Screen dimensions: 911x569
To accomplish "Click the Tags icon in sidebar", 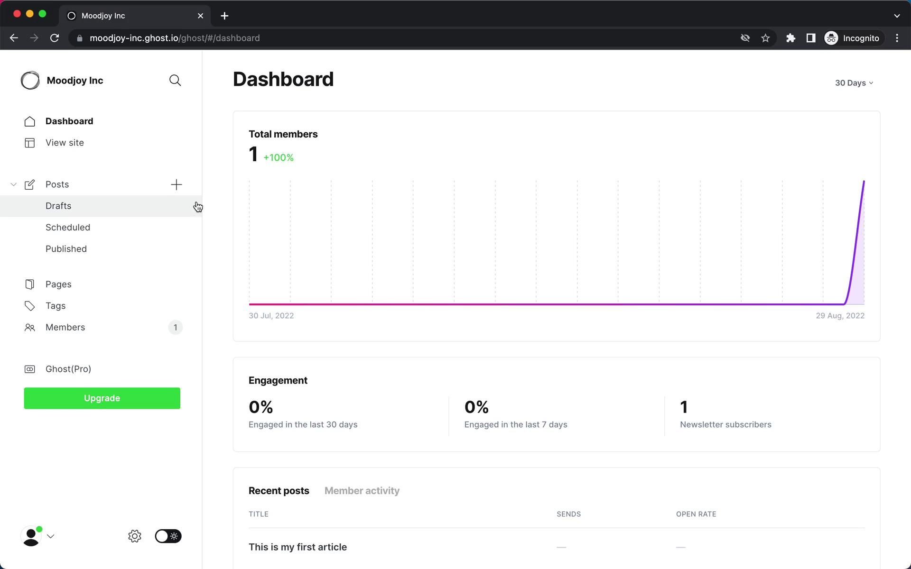I will (29, 306).
